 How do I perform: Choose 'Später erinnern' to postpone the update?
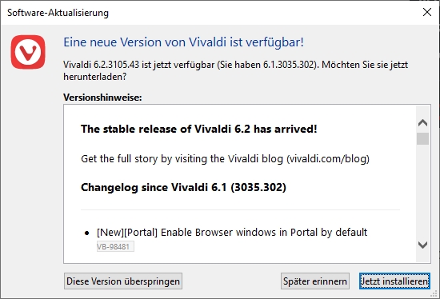pyautogui.click(x=315, y=281)
